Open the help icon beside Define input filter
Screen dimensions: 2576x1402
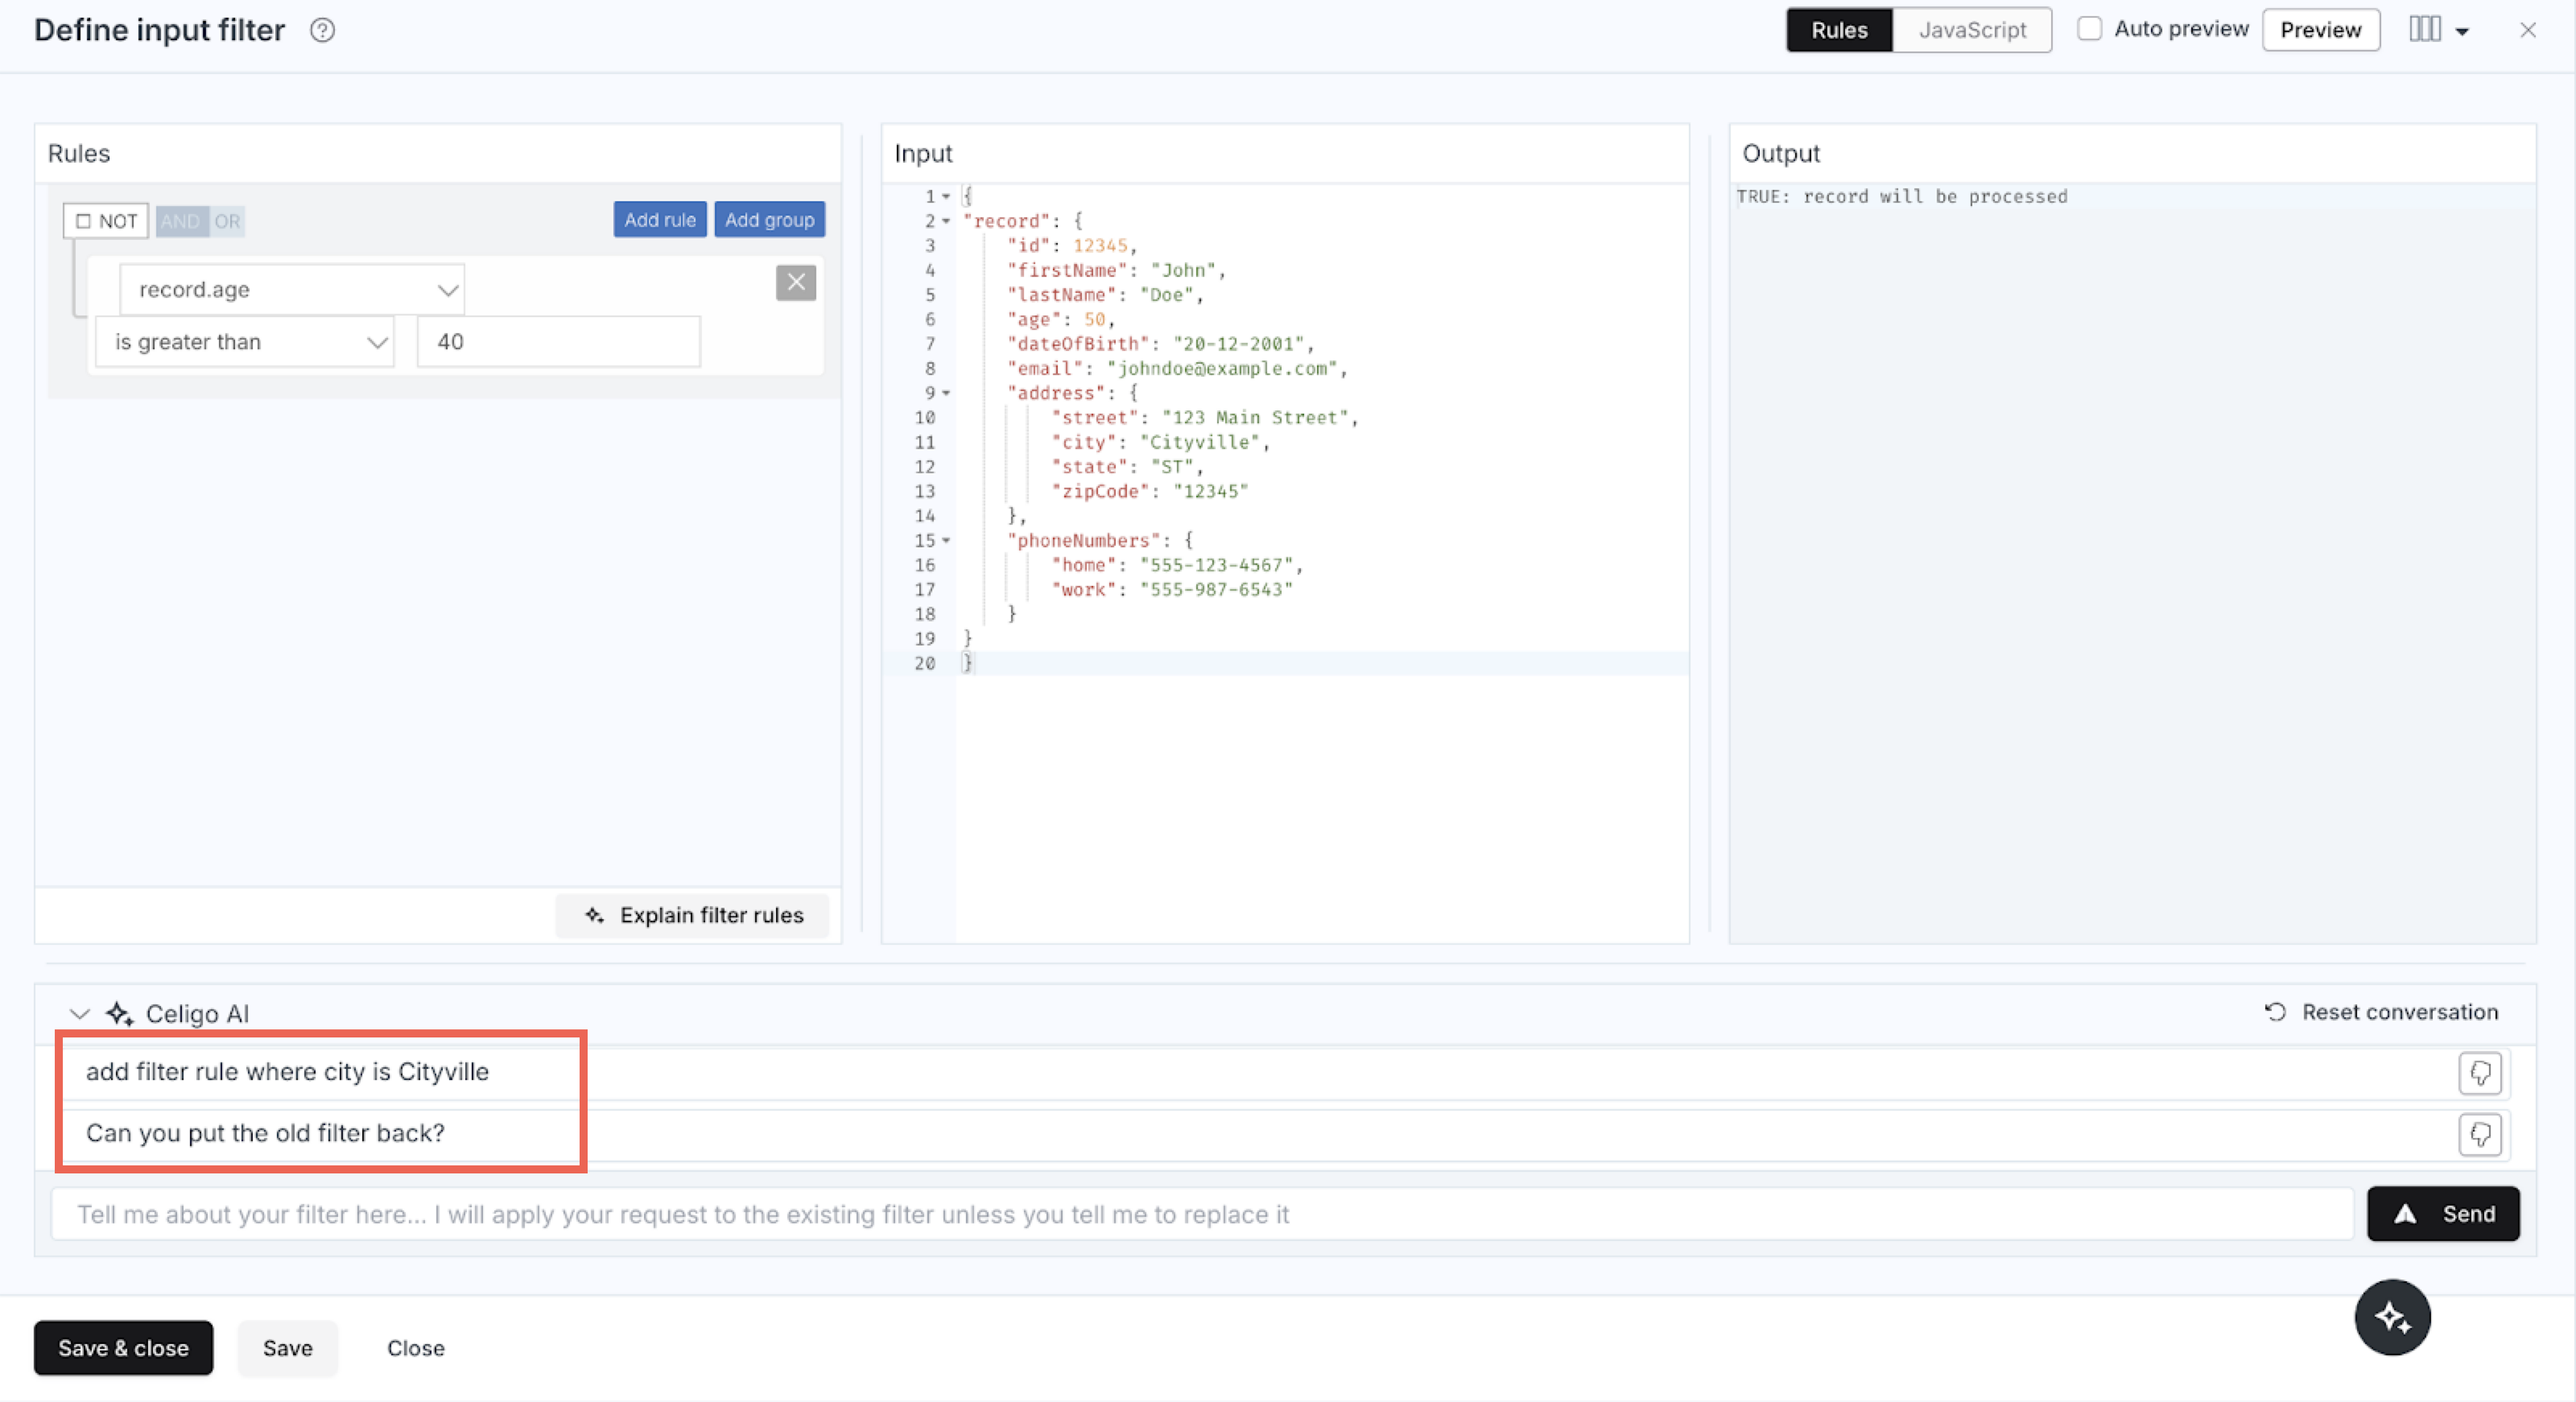click(x=322, y=30)
